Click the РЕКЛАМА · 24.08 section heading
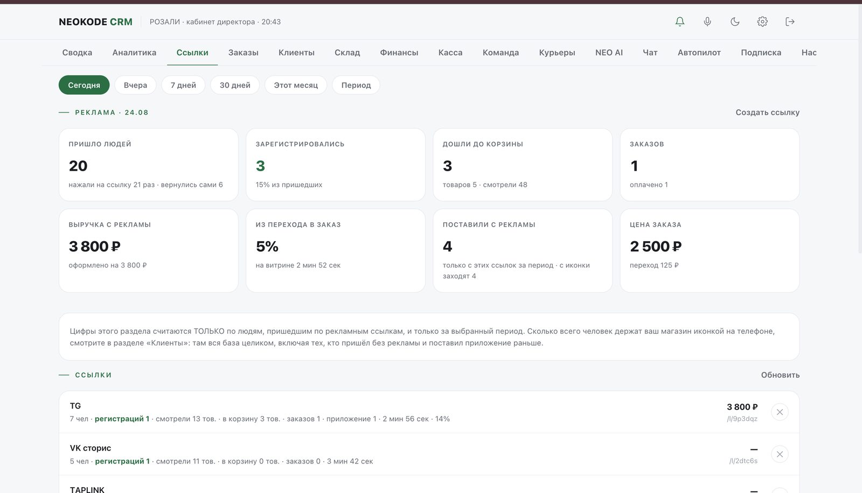Image resolution: width=862 pixels, height=493 pixels. click(x=112, y=112)
